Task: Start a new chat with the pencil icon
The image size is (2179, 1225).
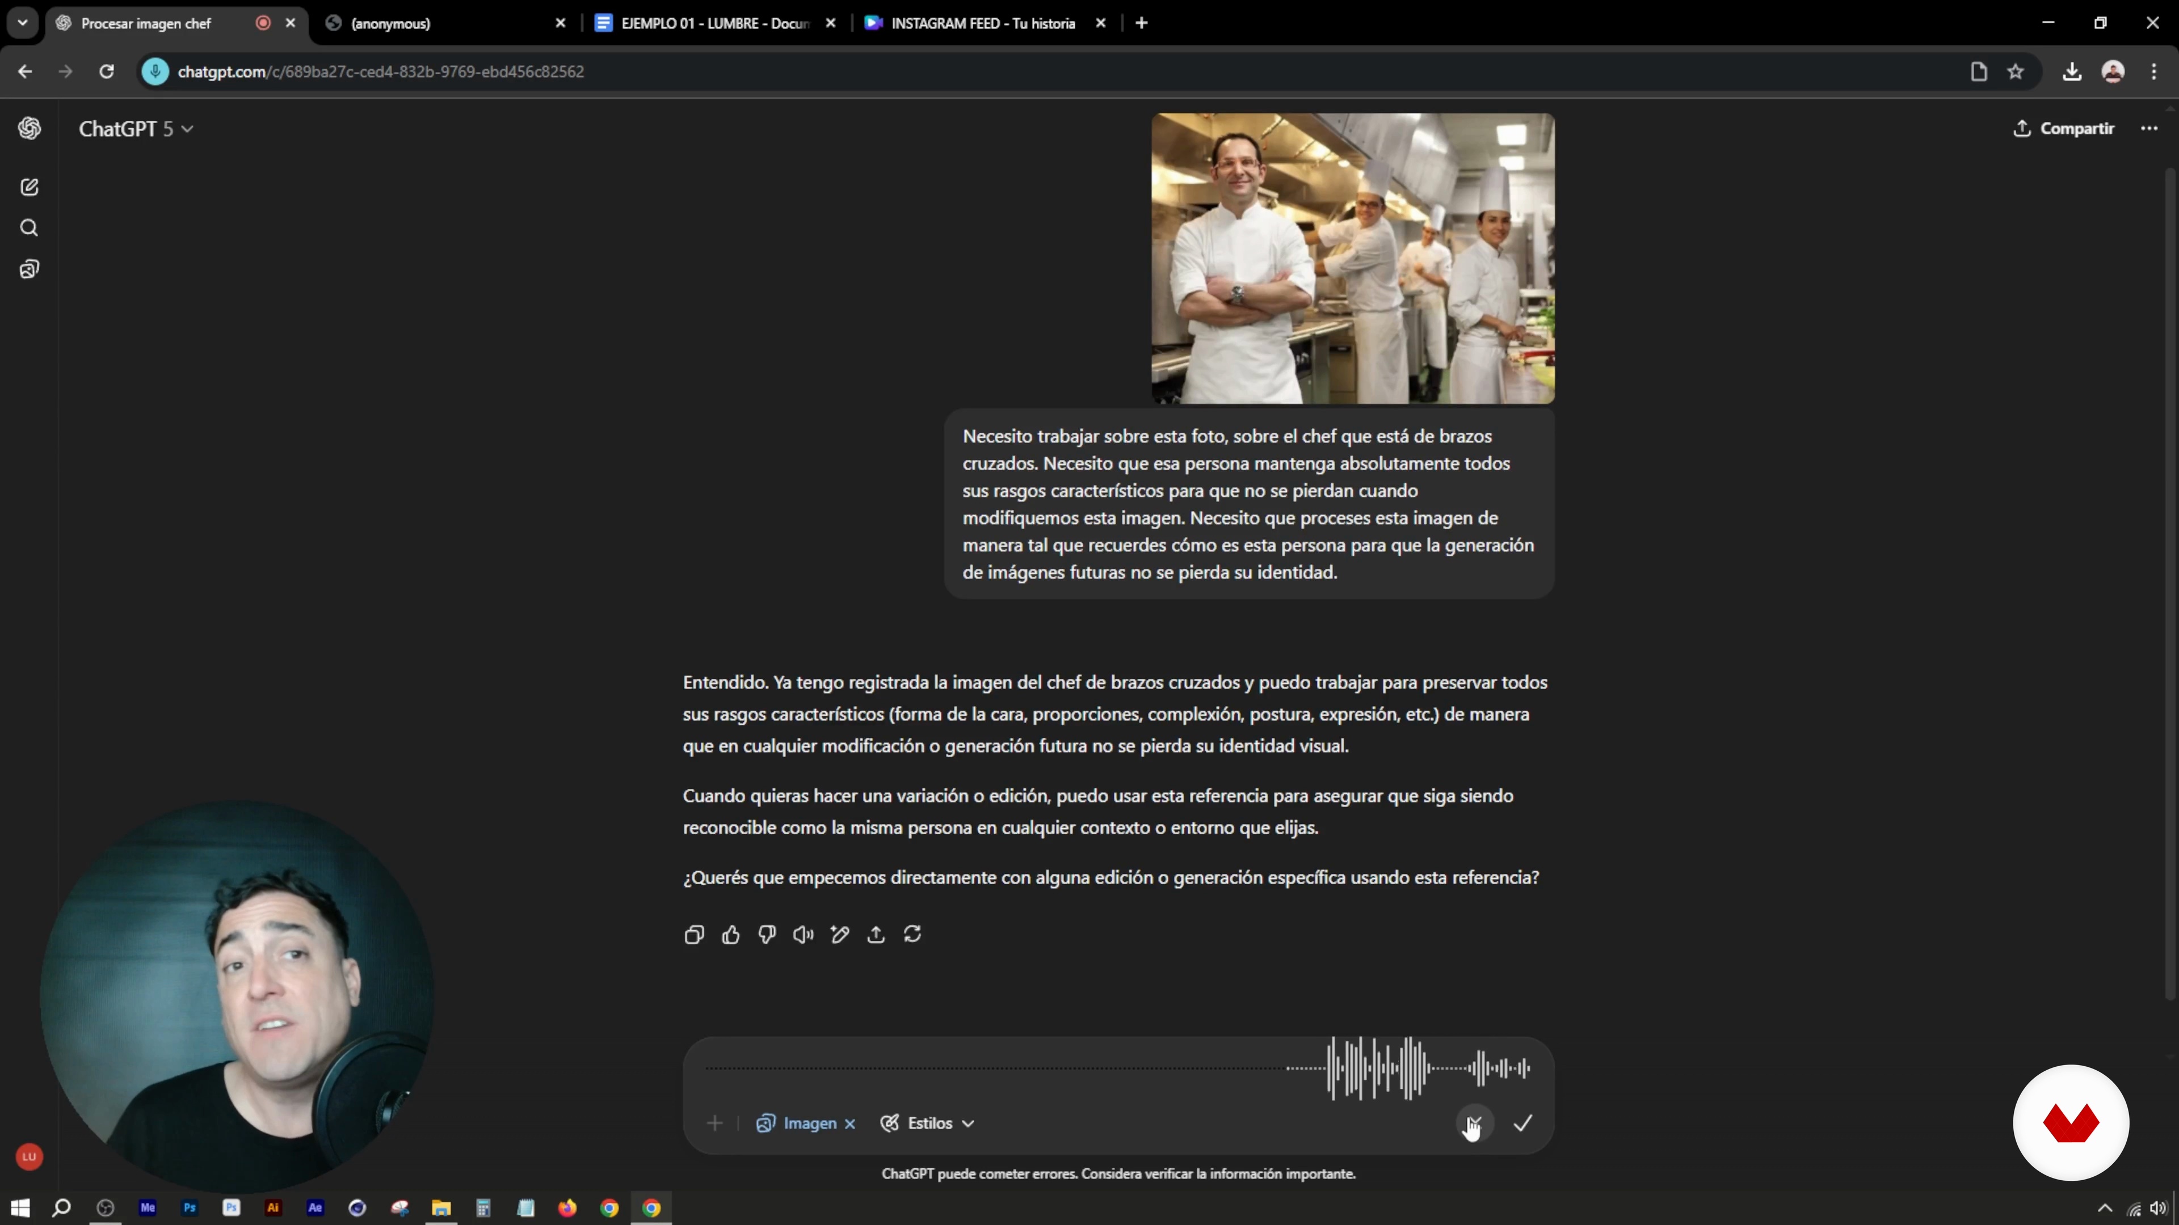Action: coord(30,187)
